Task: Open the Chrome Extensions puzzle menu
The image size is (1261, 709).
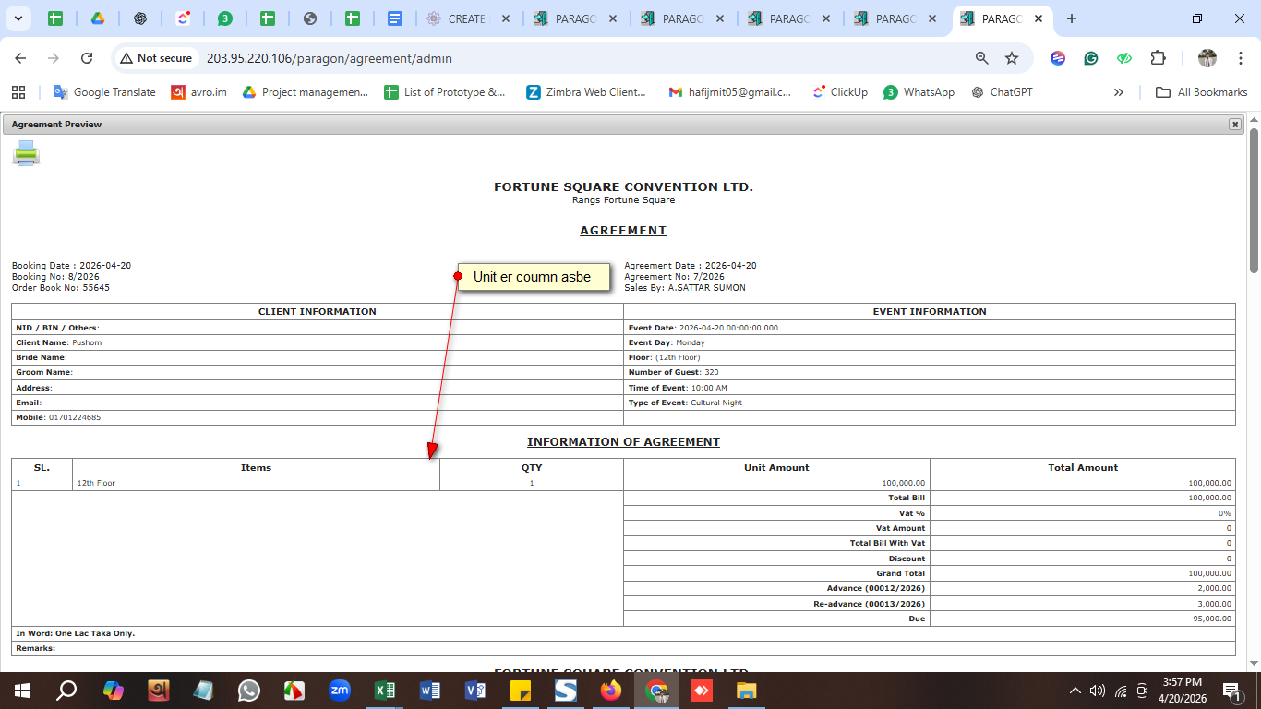Action: [1158, 58]
